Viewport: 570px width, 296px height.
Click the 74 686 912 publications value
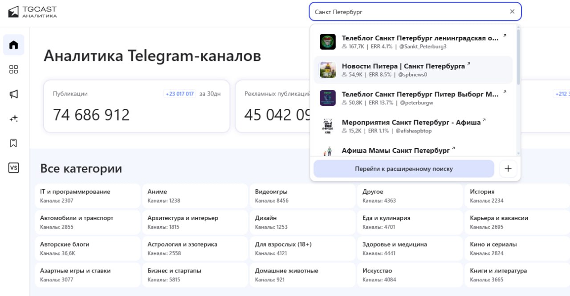coord(91,115)
